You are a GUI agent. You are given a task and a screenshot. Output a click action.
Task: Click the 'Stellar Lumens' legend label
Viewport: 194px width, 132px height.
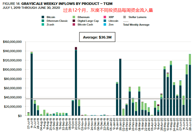point(137,17)
